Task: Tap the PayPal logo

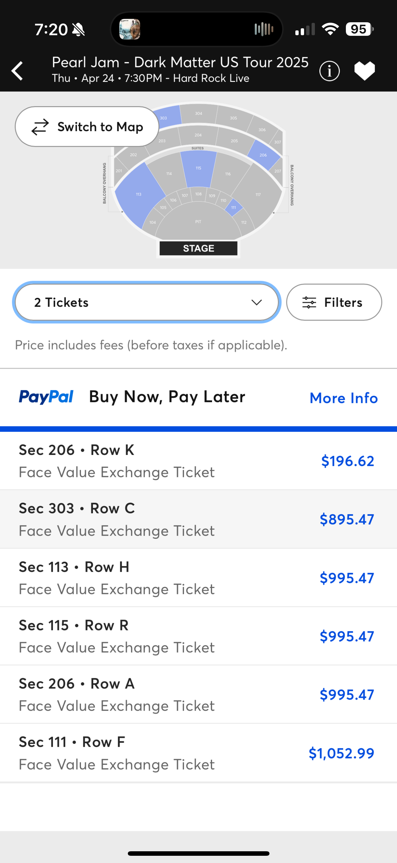Action: (46, 397)
